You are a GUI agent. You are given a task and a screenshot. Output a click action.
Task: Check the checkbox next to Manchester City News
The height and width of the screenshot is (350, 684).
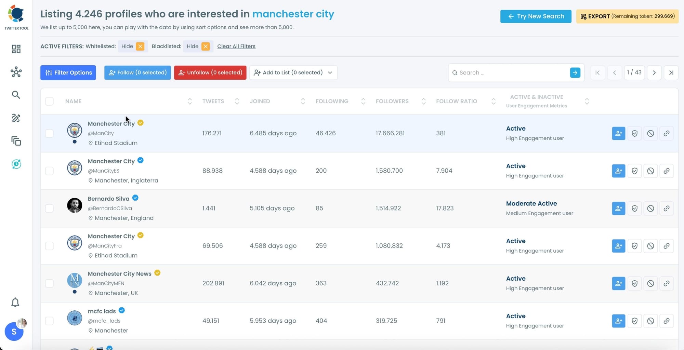pyautogui.click(x=49, y=283)
